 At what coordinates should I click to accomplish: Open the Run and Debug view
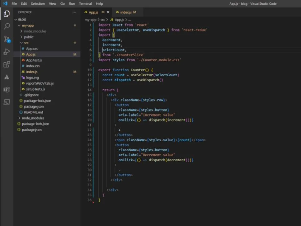(x=7, y=52)
